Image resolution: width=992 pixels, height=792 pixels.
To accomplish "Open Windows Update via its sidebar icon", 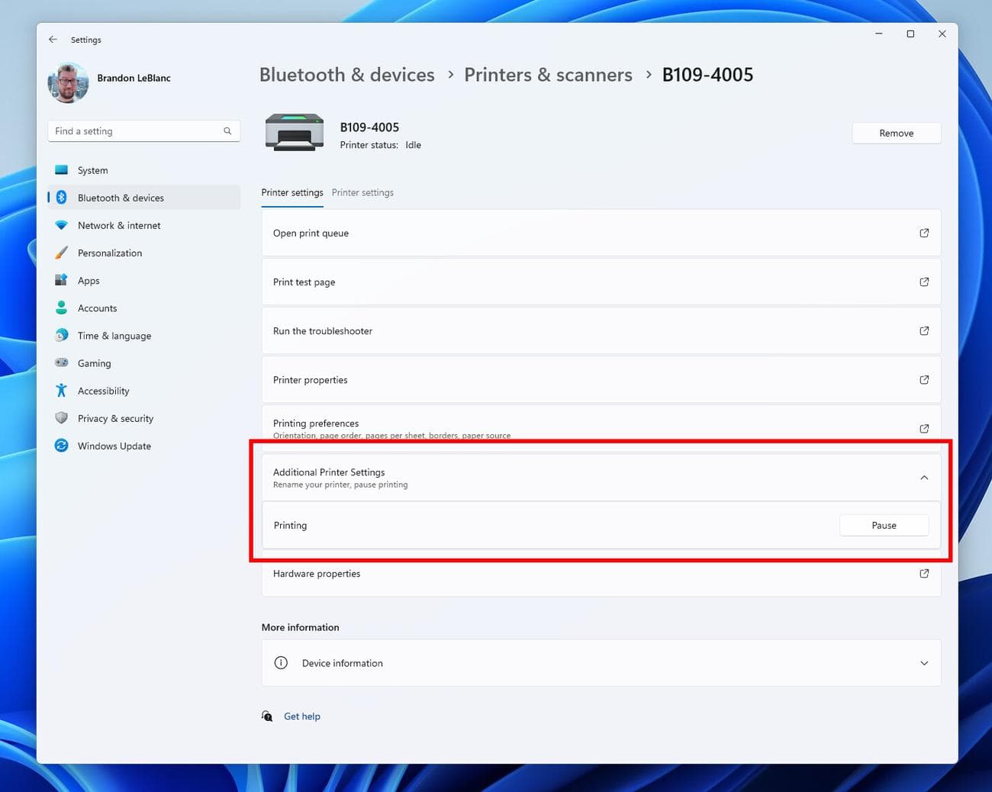I will coord(61,446).
